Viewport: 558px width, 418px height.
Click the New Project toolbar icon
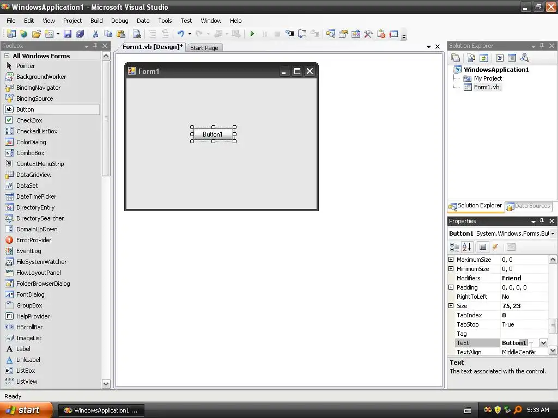[x=11, y=34]
